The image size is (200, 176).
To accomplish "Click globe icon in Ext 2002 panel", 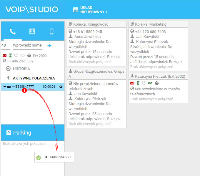I will (132, 89).
